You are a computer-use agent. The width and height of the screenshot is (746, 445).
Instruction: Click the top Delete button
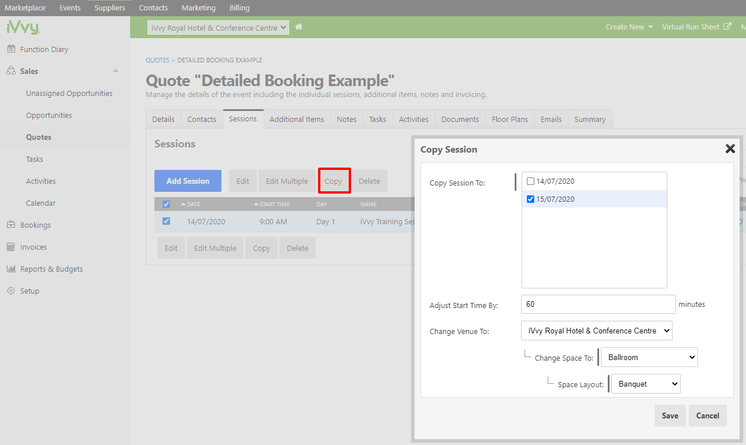[x=370, y=181]
